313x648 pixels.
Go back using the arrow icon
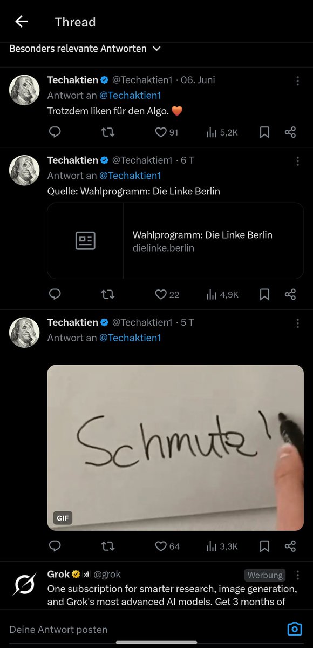point(22,22)
